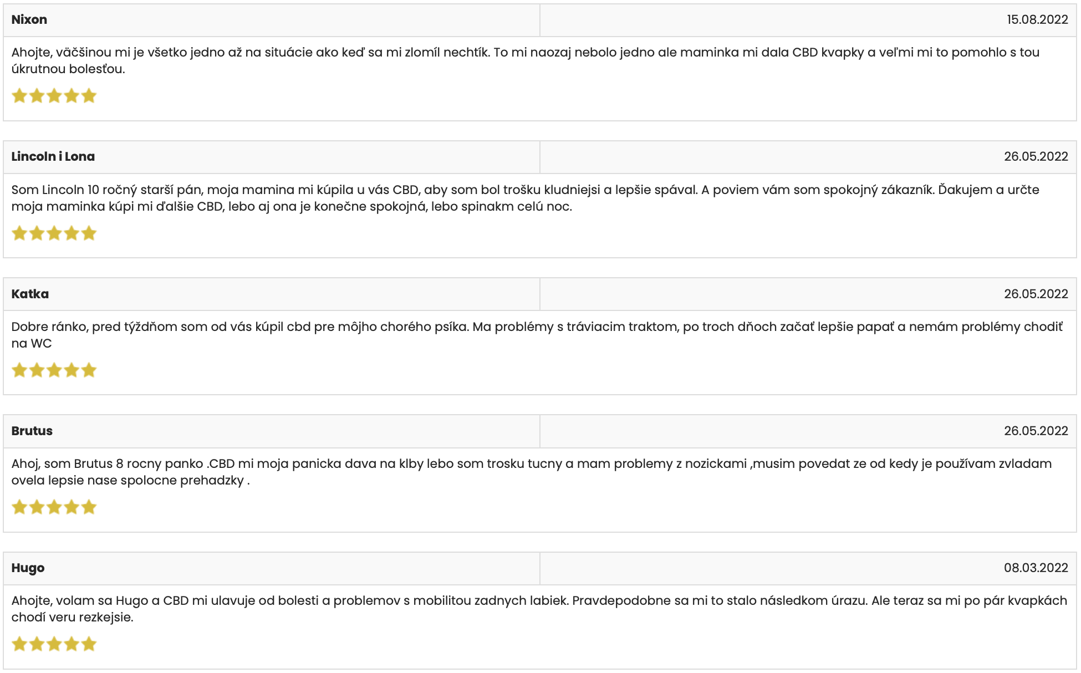
Task: Click the second star under Brutus's review
Action: tap(37, 507)
